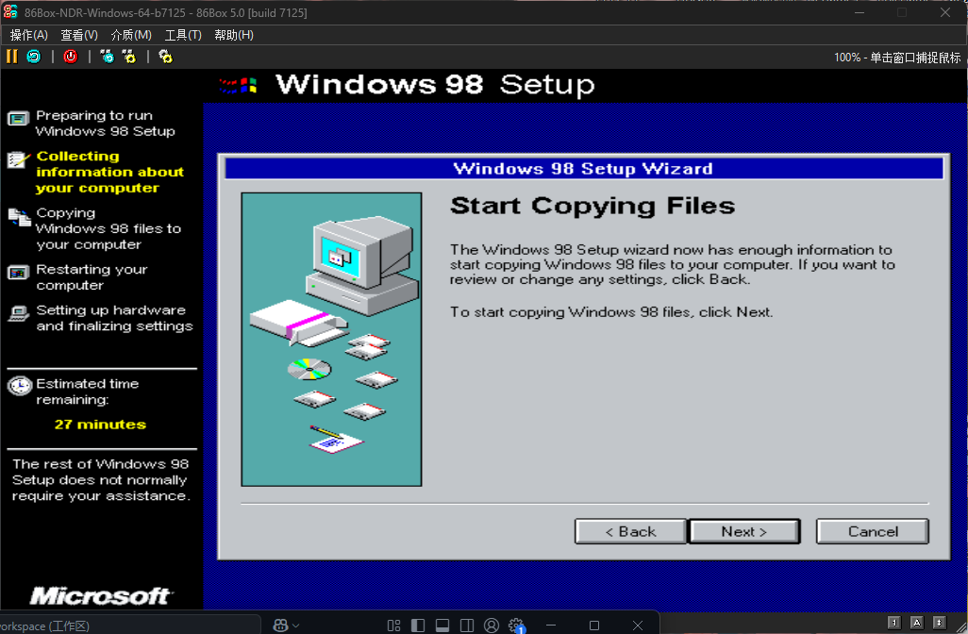Click 'Restarting your computer' step
Viewport: 968px width, 634px height.
pyautogui.click(x=92, y=277)
